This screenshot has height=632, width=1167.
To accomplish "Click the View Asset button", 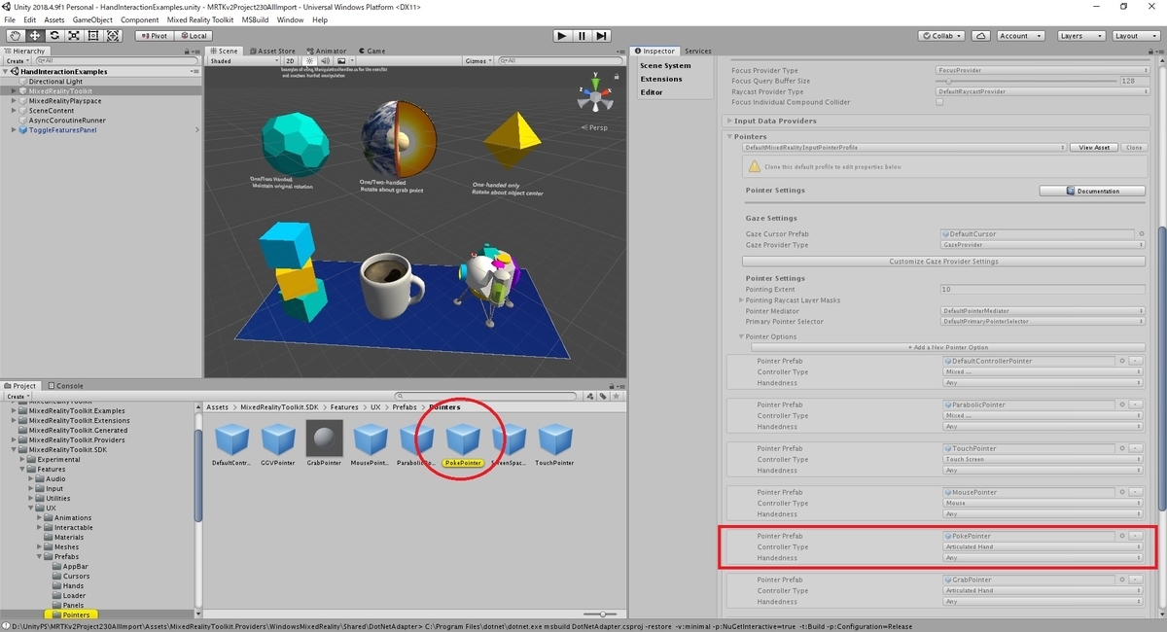I will point(1095,148).
